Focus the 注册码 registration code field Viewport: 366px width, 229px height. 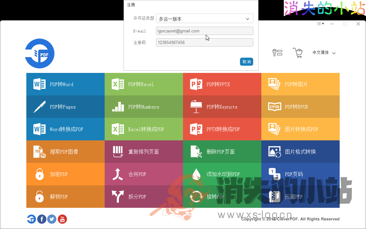click(x=205, y=42)
